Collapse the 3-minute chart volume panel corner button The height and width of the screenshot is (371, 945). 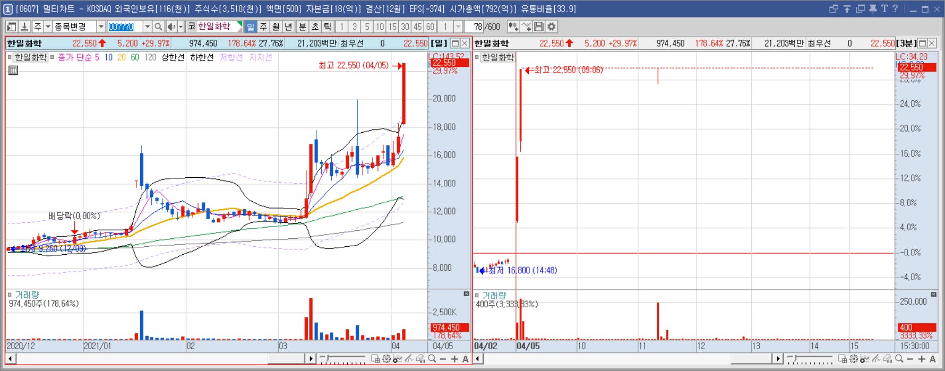pyautogui.click(x=934, y=294)
